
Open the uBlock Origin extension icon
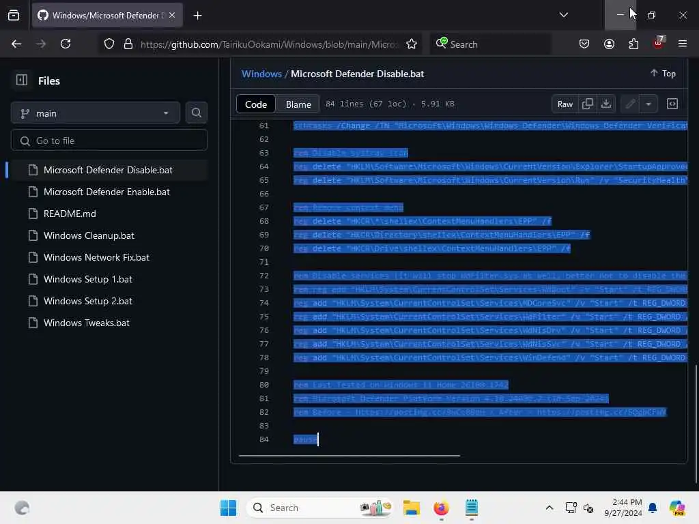(x=659, y=43)
